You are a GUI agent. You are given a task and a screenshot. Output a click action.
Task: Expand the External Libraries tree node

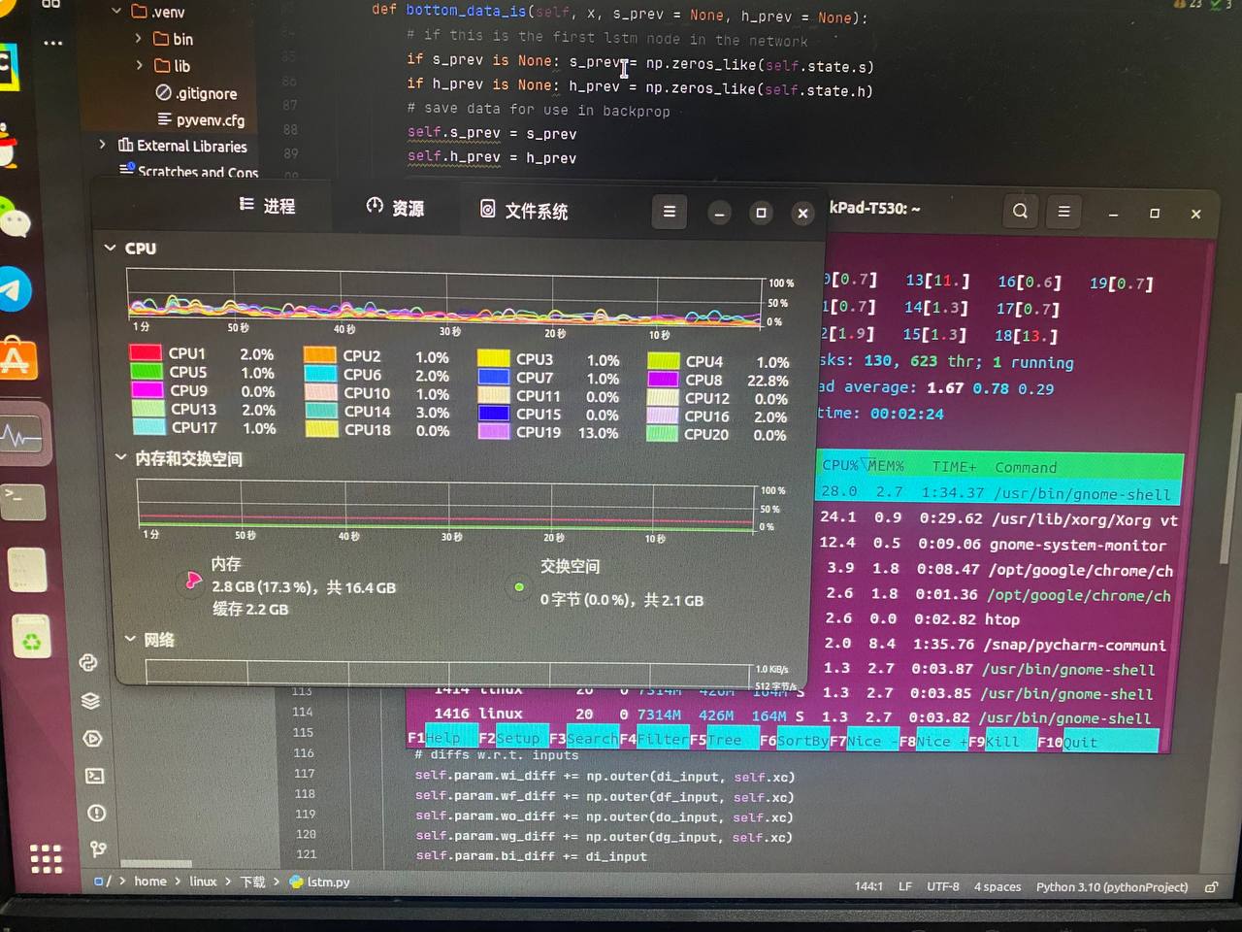pyautogui.click(x=103, y=145)
